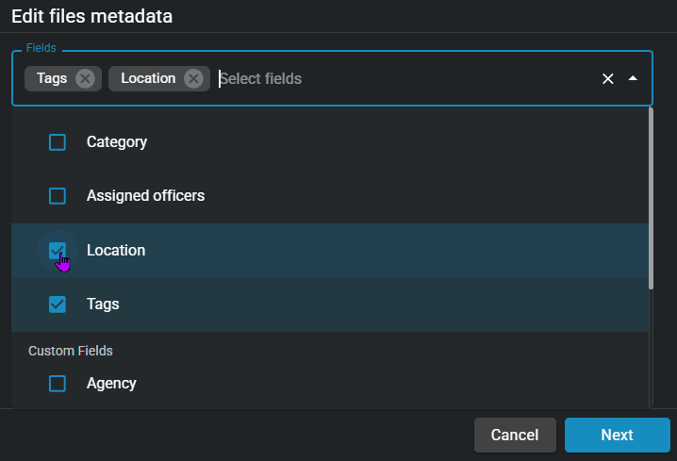This screenshot has width=677, height=461.
Task: Click the Tags list item label
Action: (103, 305)
